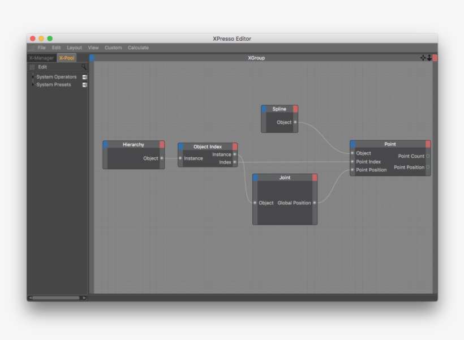Expand the System Operators tree item
This screenshot has height=340, width=464.
33,76
